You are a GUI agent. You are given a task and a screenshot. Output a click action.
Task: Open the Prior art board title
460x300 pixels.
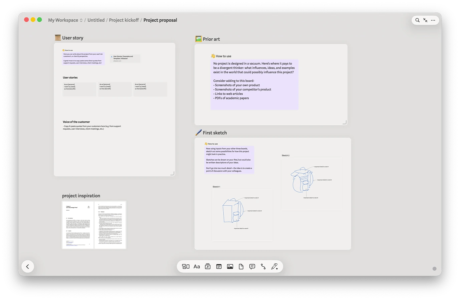(x=211, y=39)
